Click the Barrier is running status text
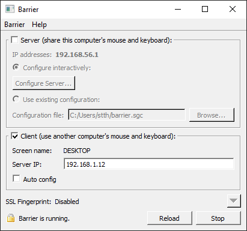This screenshot has width=247, height=231. click(44, 218)
